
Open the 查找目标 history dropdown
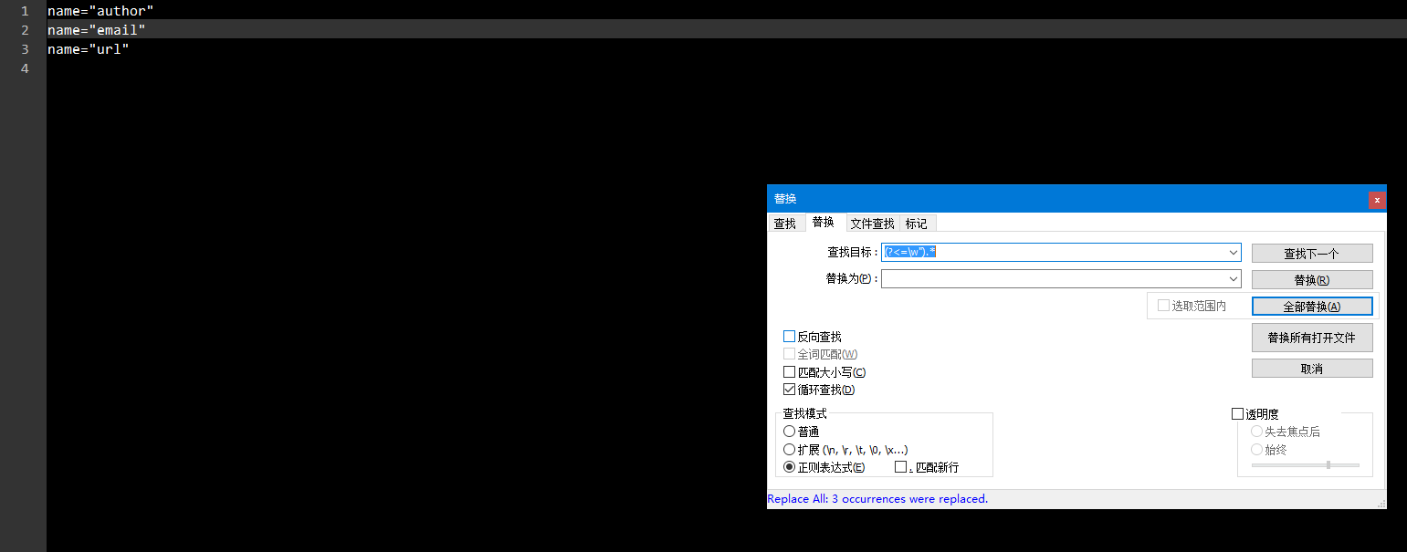(1234, 252)
